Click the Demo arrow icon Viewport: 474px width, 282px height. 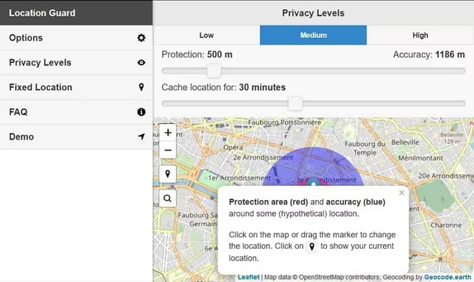tap(141, 136)
